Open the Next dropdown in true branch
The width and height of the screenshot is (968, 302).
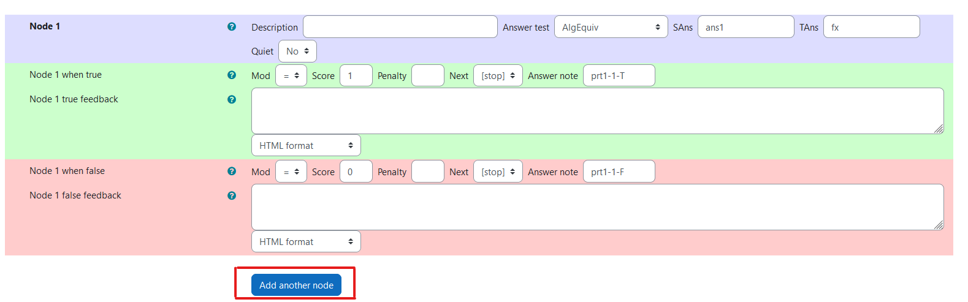click(498, 76)
